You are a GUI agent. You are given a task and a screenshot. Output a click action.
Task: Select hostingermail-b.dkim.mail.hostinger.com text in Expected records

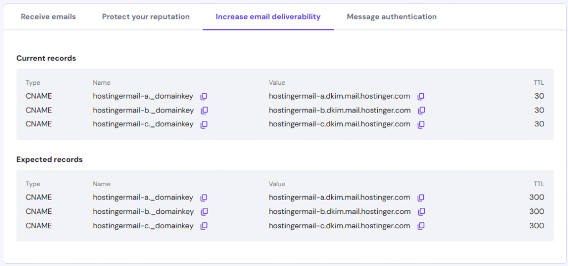click(x=340, y=211)
